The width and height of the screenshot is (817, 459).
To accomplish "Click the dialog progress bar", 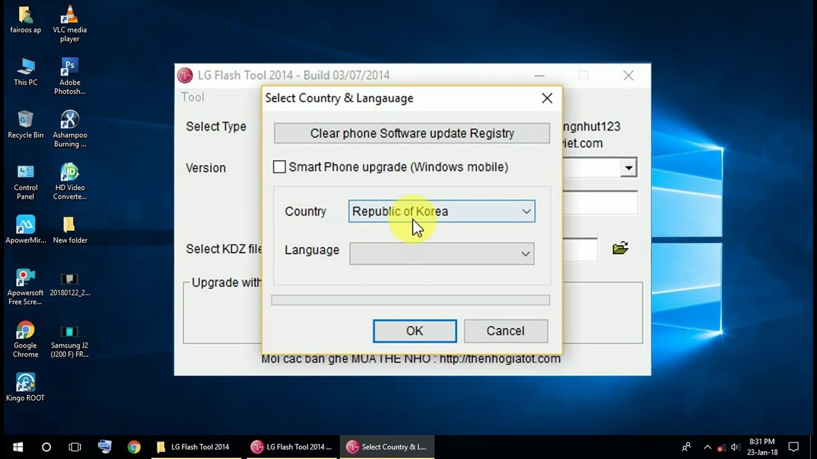I will coord(410,300).
